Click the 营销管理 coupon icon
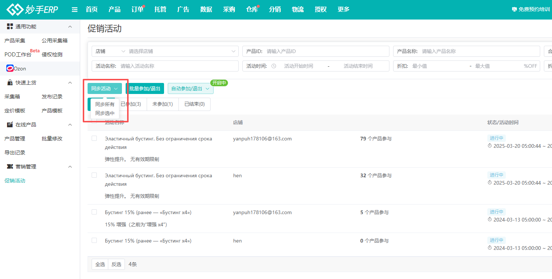This screenshot has width=552, height=279. point(10,167)
